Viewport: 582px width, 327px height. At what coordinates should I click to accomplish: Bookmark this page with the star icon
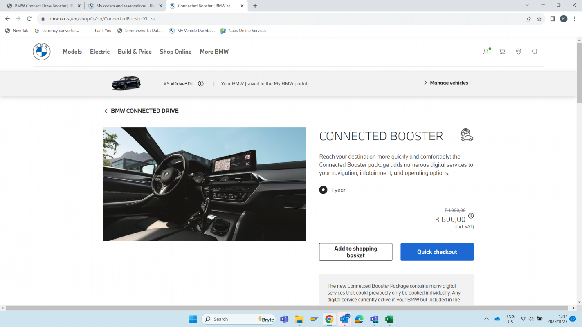(x=539, y=19)
